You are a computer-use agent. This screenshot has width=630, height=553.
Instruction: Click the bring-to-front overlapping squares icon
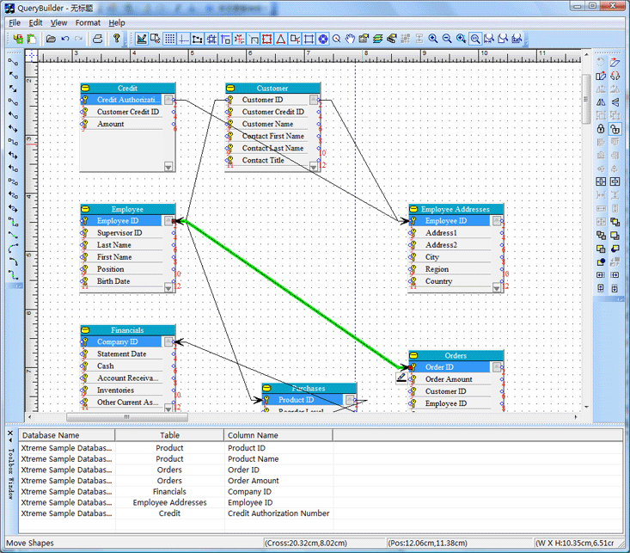click(615, 222)
